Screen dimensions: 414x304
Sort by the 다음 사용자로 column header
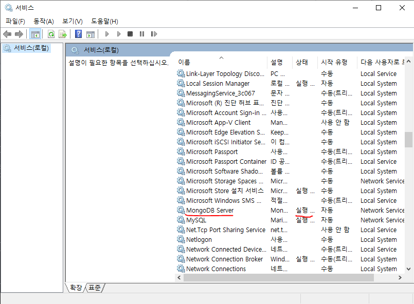(381, 62)
